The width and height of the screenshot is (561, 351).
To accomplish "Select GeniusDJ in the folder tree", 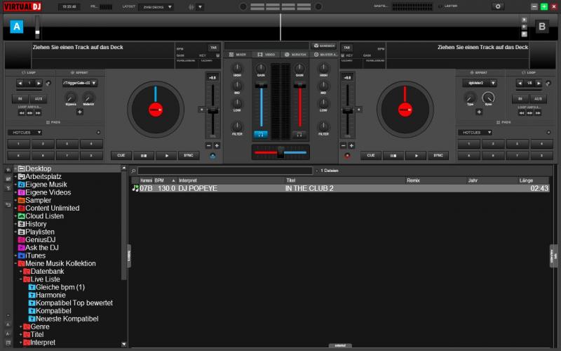I will pos(40,239).
